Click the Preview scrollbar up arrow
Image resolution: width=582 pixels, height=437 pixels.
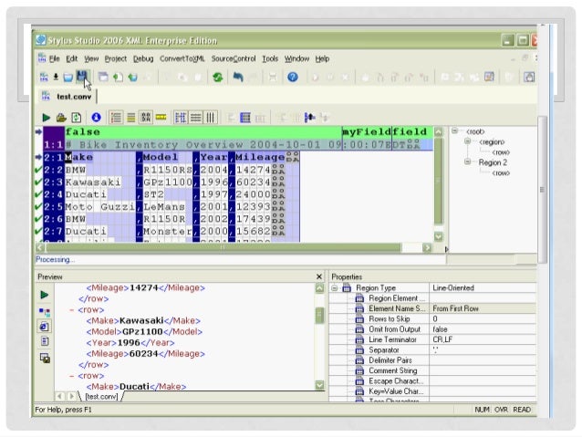319,288
